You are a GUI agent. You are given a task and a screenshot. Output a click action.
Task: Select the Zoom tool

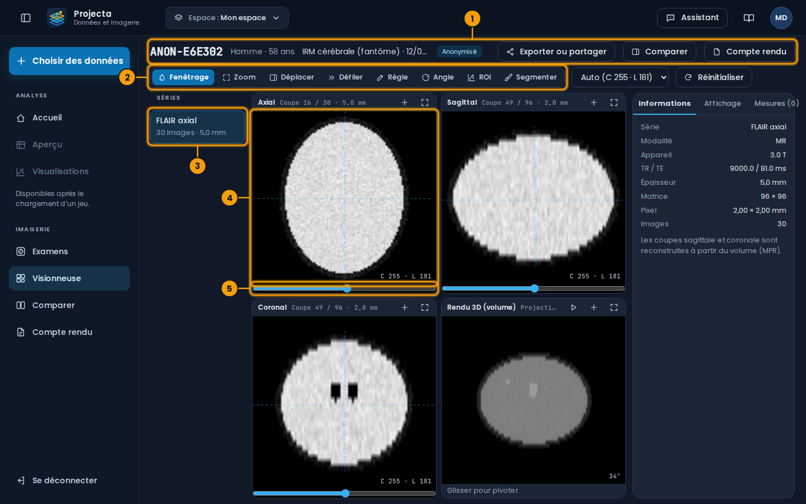tap(239, 77)
